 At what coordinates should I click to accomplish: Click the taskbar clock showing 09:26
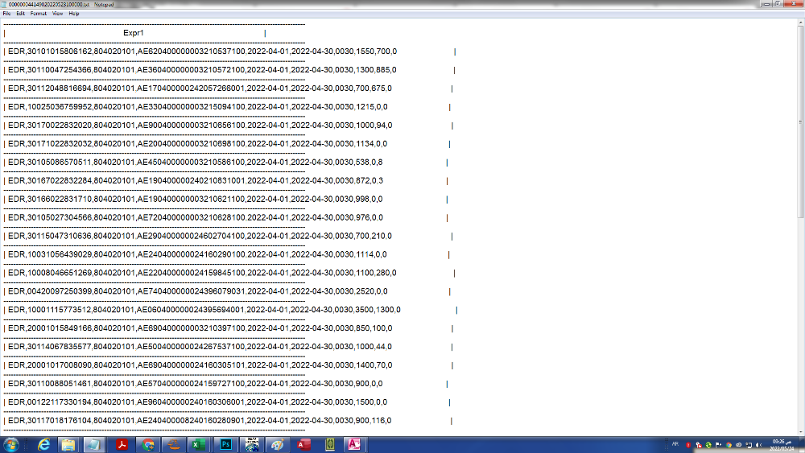(x=782, y=444)
